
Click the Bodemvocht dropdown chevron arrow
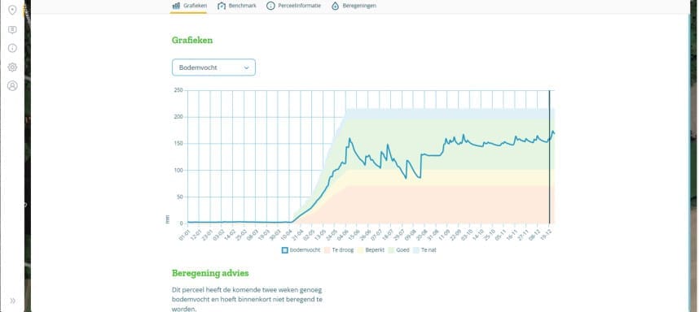246,67
